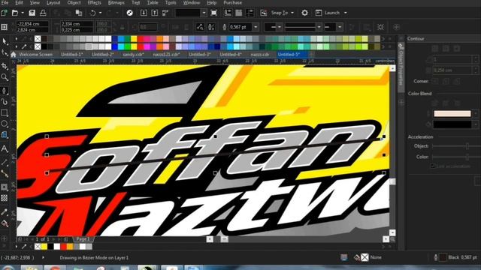Open the Object menu
Screen dimensions: 481x270
[74, 2]
